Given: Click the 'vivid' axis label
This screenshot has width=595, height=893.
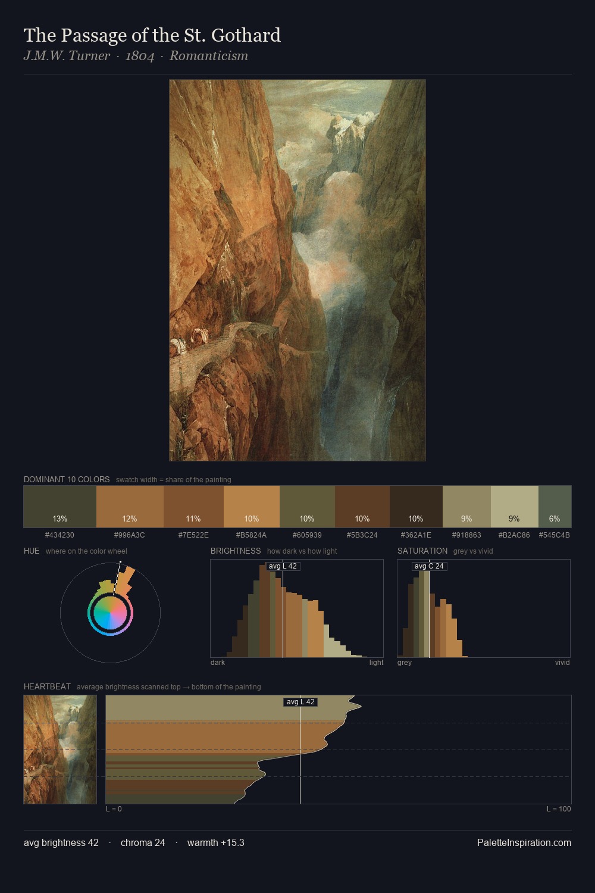Looking at the screenshot, I should pos(562,663).
